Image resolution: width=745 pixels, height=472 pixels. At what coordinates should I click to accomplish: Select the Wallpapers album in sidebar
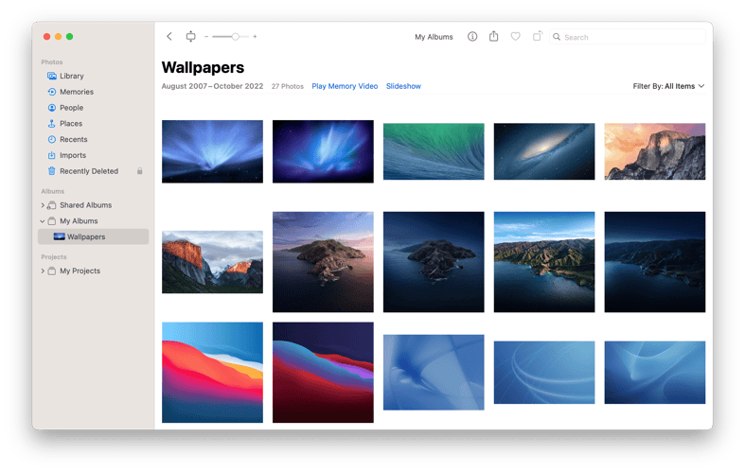(x=93, y=237)
